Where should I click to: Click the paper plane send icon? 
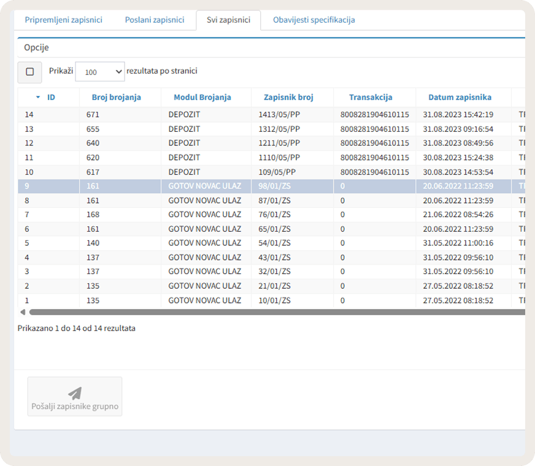(x=75, y=393)
